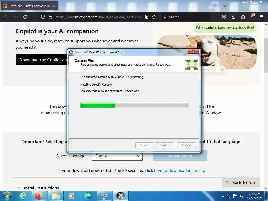The width and height of the screenshot is (268, 201).
Task: Show hidden tray icons arrow
Action: coord(222,196)
